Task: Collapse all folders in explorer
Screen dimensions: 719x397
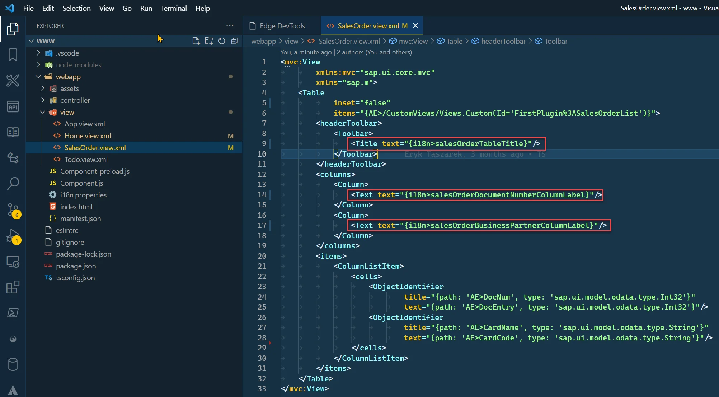Action: 235,41
